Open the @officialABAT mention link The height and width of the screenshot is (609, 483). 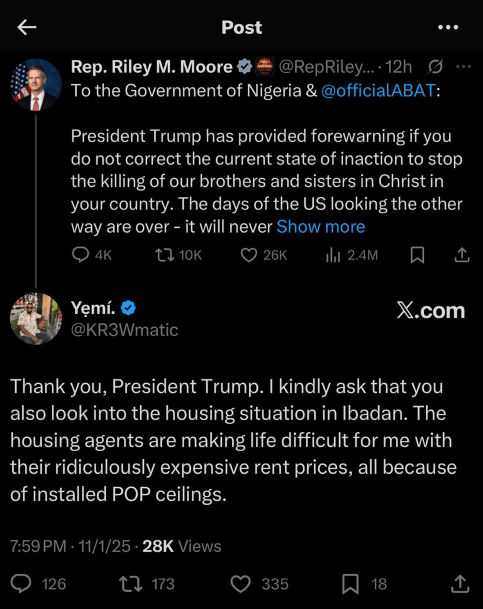tap(378, 91)
